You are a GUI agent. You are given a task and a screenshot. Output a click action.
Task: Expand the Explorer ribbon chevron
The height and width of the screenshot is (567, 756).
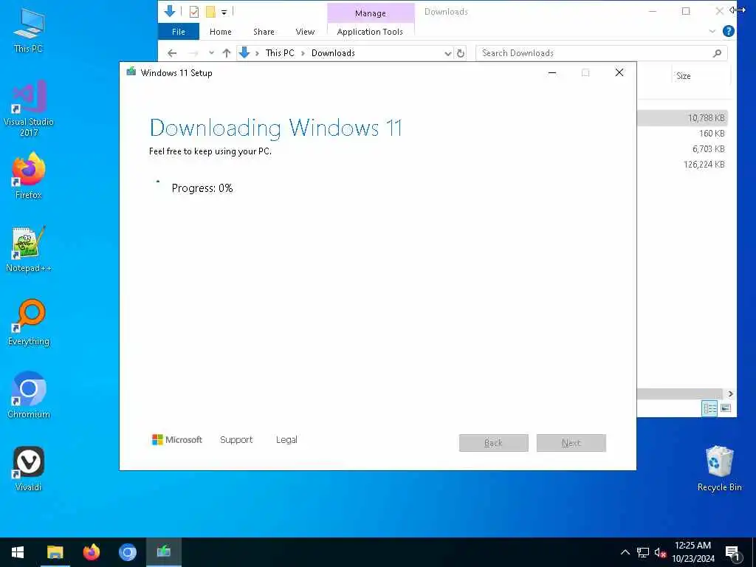(712, 31)
